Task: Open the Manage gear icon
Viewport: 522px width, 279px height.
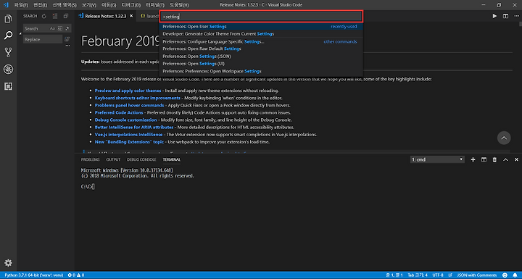Action: pos(8,262)
